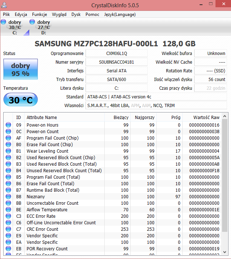
Task: Open the Wygląd menu
Action: click(59, 14)
